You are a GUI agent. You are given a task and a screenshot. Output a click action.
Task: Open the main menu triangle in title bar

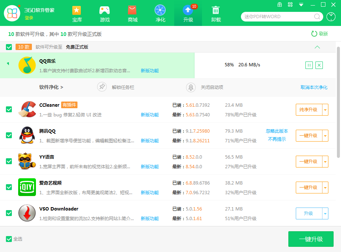(301, 4)
